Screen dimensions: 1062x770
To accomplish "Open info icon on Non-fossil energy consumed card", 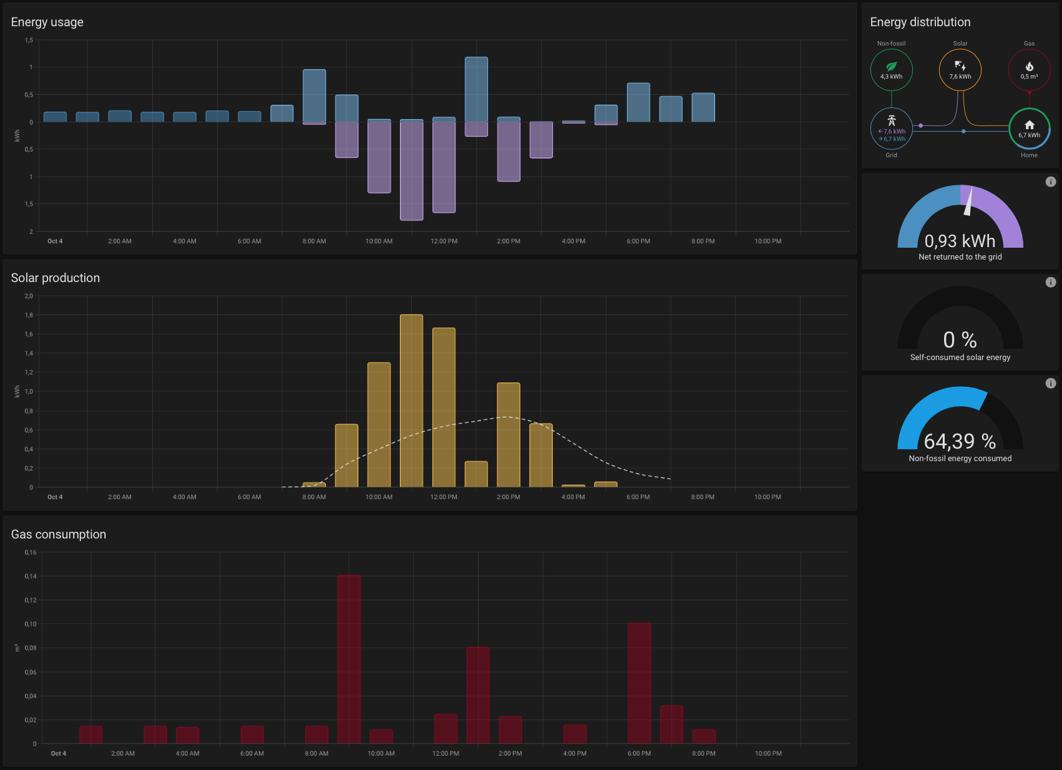I will click(1051, 383).
